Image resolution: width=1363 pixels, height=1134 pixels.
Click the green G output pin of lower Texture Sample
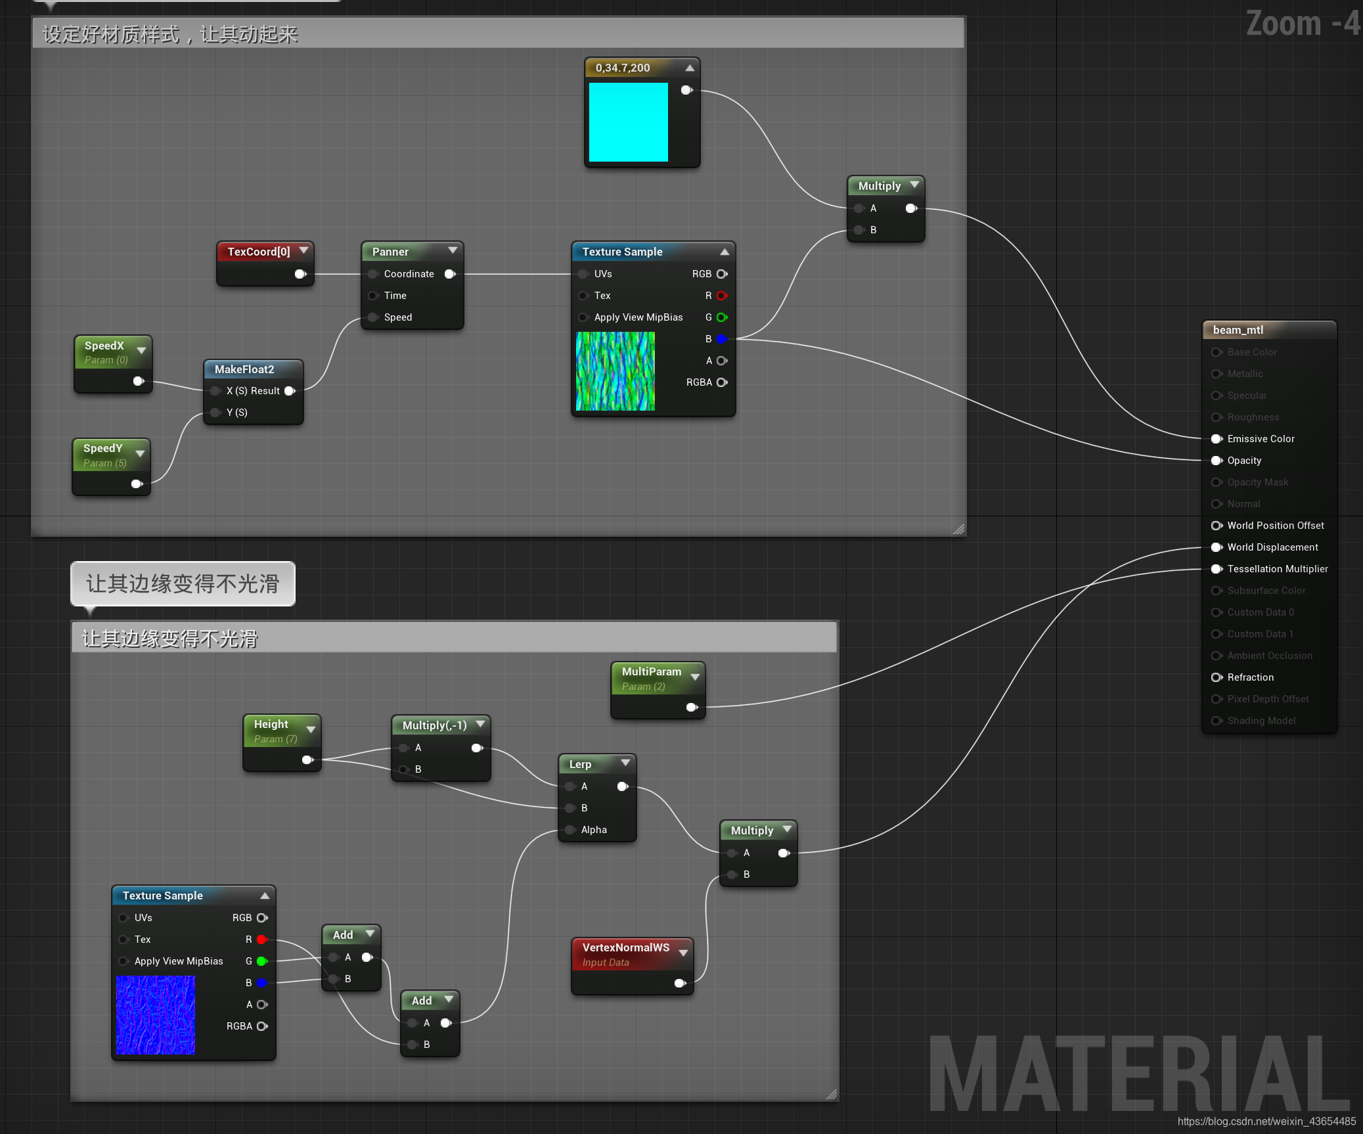coord(261,961)
